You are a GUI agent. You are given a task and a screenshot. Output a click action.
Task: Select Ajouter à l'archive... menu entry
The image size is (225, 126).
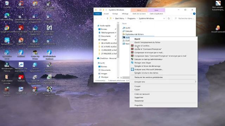click(x=163, y=46)
